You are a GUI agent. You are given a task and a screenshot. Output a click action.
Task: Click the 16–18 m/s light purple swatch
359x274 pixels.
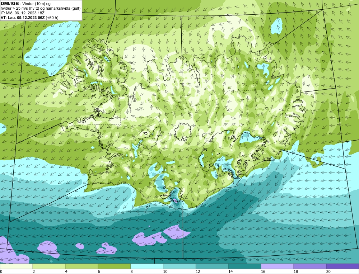(x=277, y=266)
